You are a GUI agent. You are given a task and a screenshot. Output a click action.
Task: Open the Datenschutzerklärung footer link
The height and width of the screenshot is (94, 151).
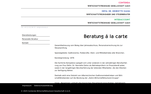click(43, 85)
